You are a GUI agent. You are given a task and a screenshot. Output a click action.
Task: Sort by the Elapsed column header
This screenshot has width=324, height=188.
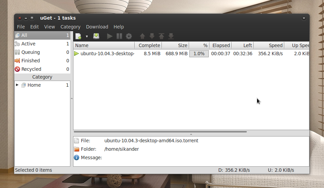pyautogui.click(x=220, y=45)
